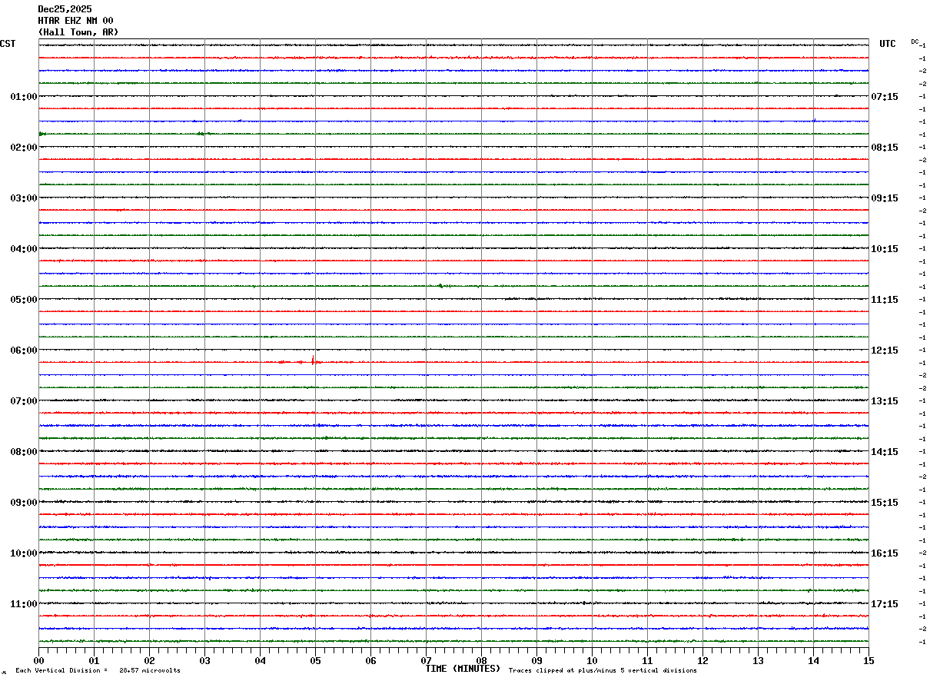The image size is (930, 681).
Task: Click the date label Dec25,2025
Action: (x=65, y=9)
